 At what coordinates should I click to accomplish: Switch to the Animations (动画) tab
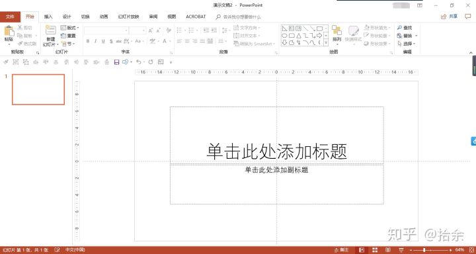coord(104,17)
